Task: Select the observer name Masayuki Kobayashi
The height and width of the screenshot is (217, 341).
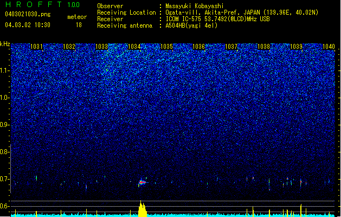Action: pos(195,6)
